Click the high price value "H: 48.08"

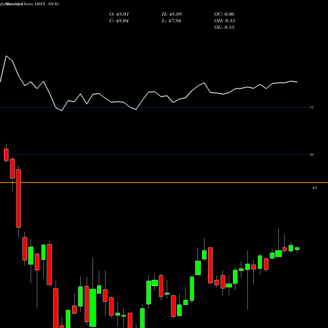pyautogui.click(x=172, y=14)
